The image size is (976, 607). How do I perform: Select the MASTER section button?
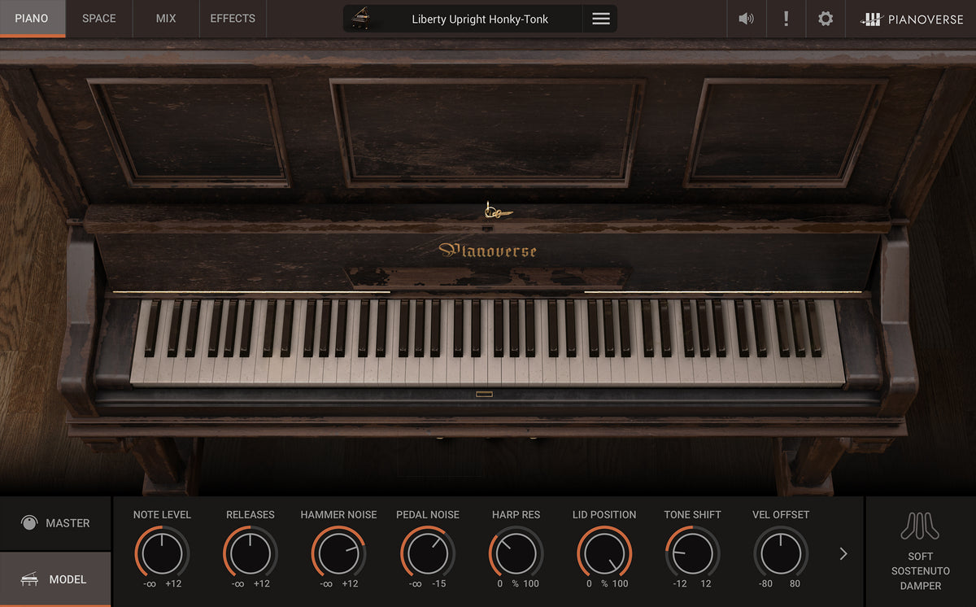point(55,523)
